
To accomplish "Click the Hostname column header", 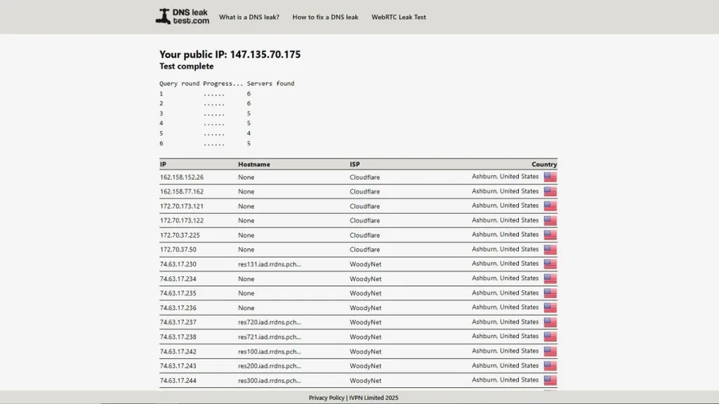I will pyautogui.click(x=253, y=164).
